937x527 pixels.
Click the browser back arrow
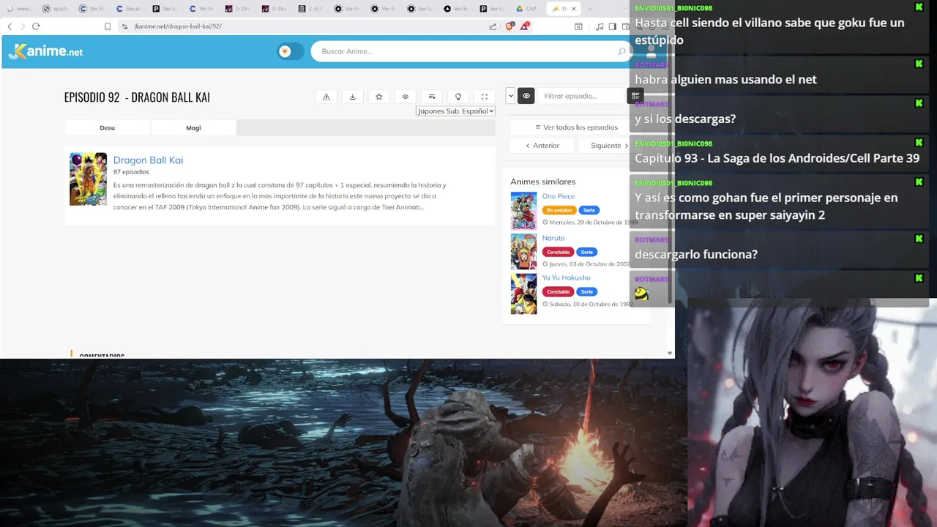[x=10, y=26]
